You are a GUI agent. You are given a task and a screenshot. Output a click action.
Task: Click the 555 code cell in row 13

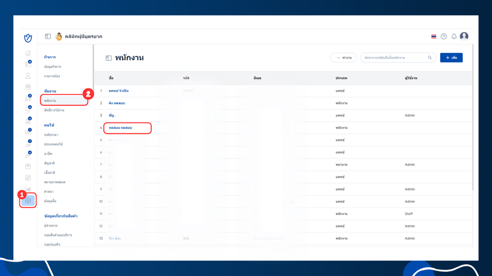pyautogui.click(x=186, y=239)
